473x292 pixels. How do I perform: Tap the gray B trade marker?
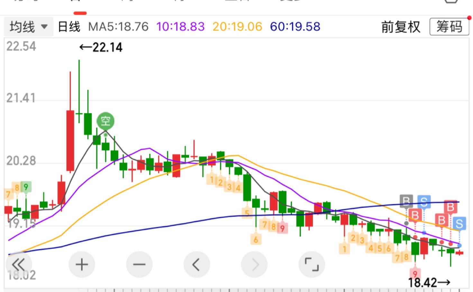[406, 201]
